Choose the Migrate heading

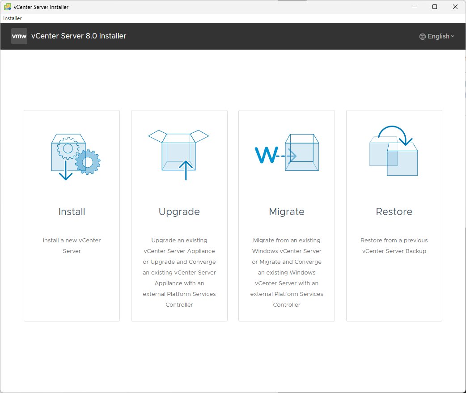coord(287,212)
